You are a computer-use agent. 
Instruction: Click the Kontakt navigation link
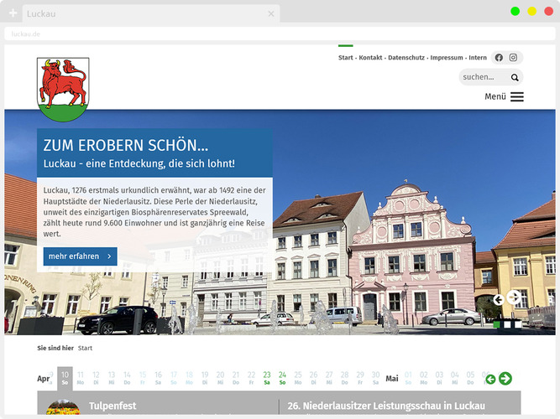370,58
